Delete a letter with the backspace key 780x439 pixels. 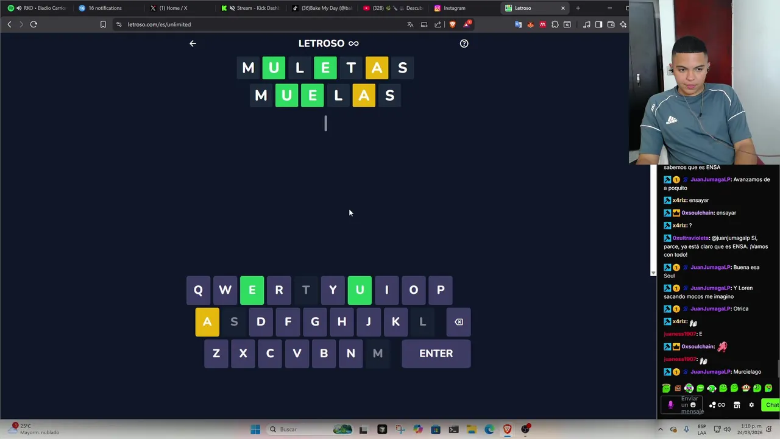459,322
